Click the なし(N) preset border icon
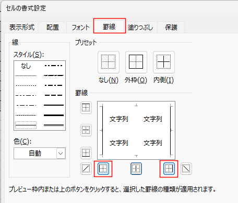The image size is (238, 203). point(109,62)
